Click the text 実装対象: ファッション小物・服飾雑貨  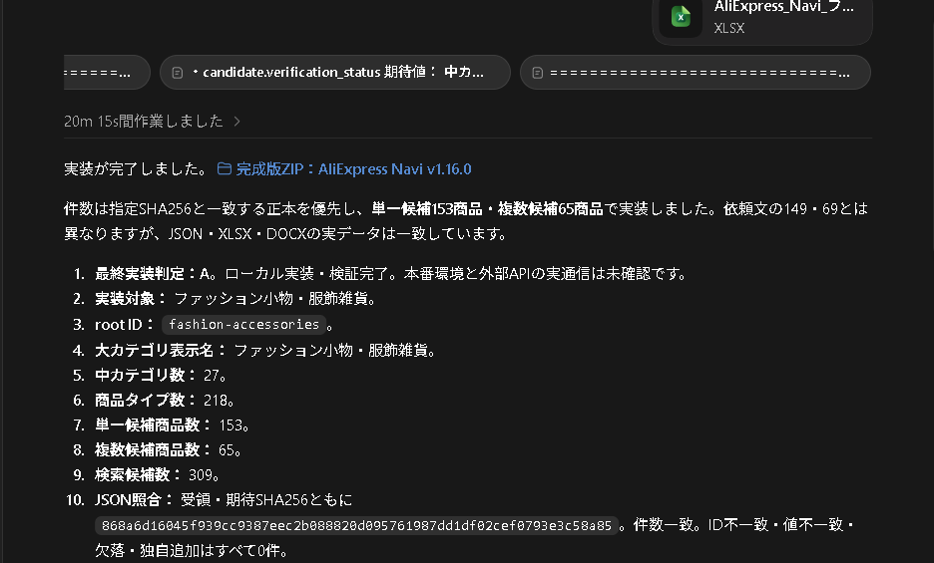(x=235, y=299)
